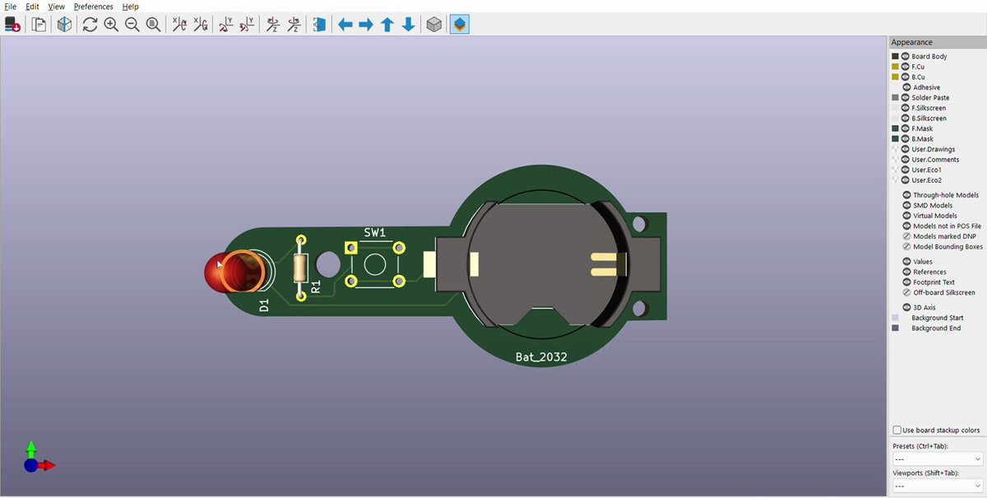987x498 pixels.
Task: Rotate board Y counterclockwise
Action: pos(247,25)
